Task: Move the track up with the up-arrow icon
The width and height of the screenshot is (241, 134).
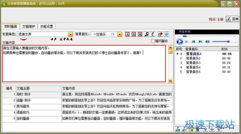Action: (205, 130)
